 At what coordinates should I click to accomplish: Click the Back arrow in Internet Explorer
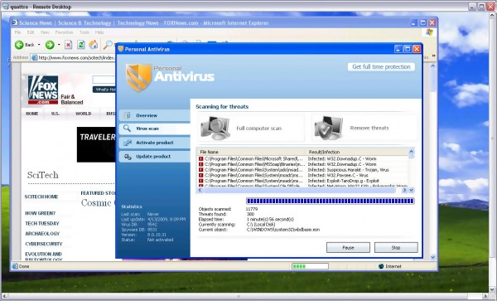19,45
